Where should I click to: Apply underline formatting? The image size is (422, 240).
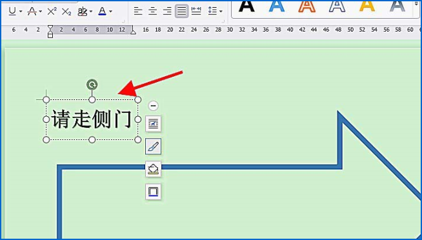tap(12, 12)
